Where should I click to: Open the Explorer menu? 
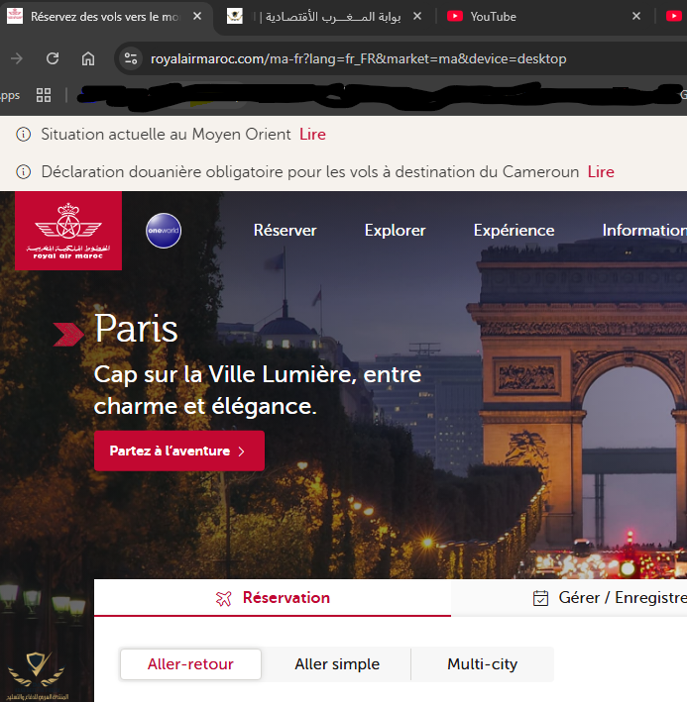395,230
